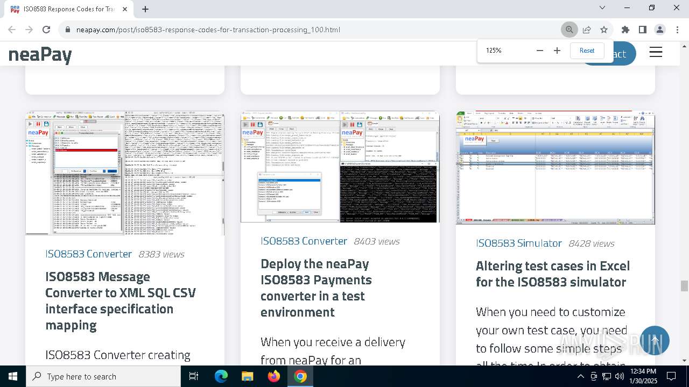
Task: Open ISO8583 Converter category with 8383 views
Action: click(89, 254)
